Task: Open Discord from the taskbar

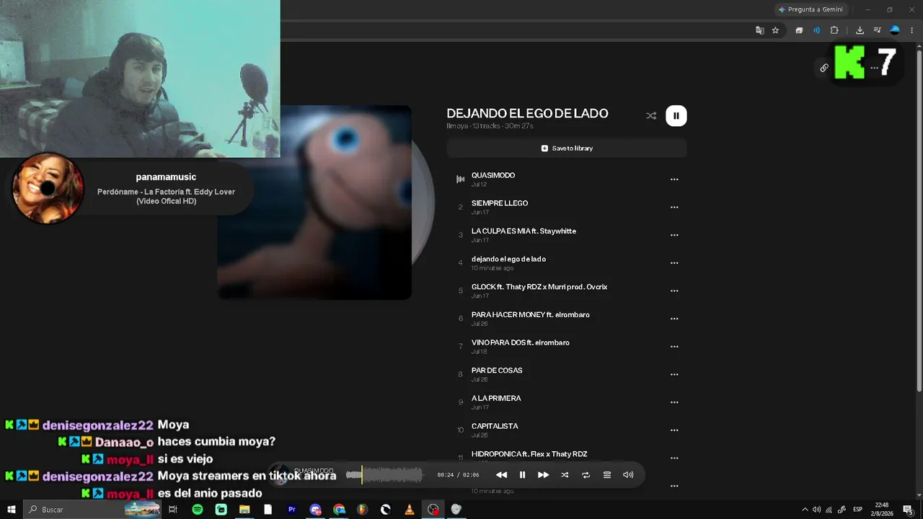Action: [x=315, y=510]
